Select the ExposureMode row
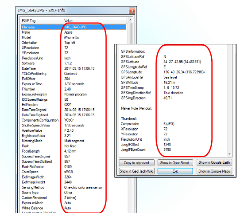This screenshot has width=248, height=213. pos(74,203)
